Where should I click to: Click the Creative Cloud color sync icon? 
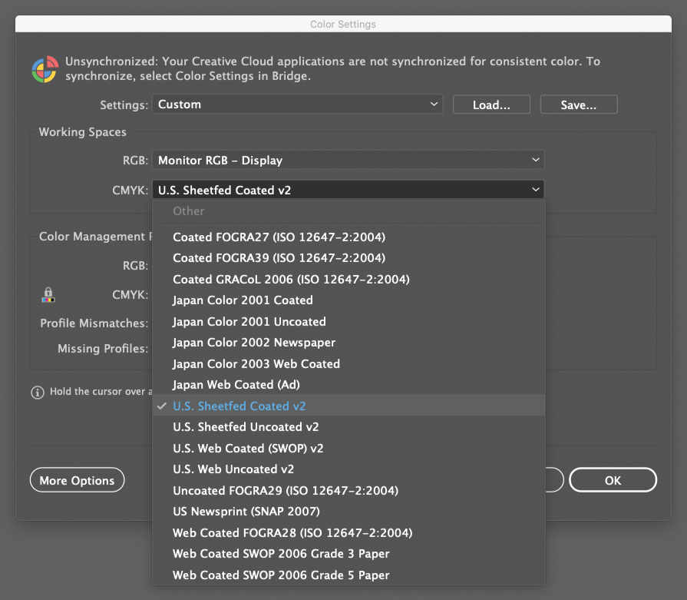pyautogui.click(x=45, y=68)
